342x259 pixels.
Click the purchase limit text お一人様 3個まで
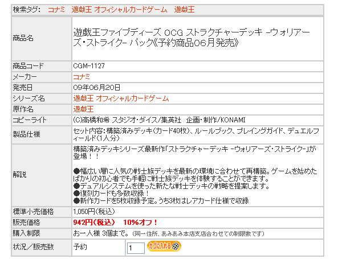101,233
